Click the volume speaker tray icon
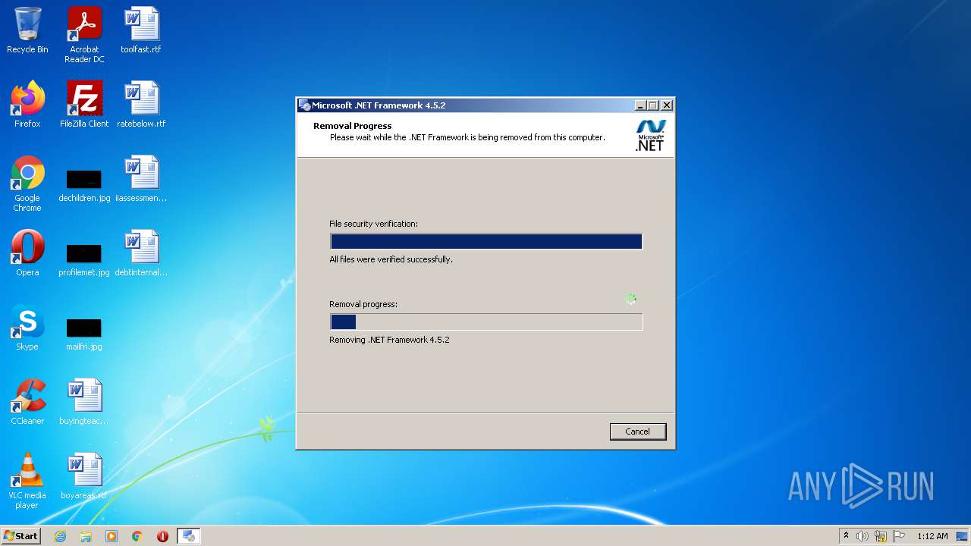The height and width of the screenshot is (546, 971). pos(863,536)
